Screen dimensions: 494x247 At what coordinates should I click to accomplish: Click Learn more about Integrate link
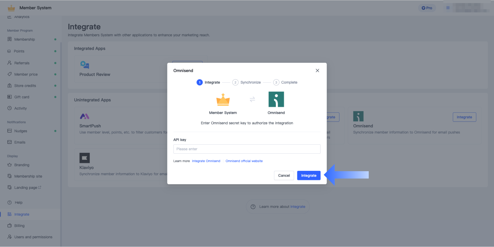(298, 207)
